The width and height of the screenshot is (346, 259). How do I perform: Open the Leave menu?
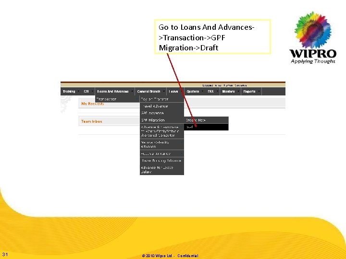[x=173, y=92]
